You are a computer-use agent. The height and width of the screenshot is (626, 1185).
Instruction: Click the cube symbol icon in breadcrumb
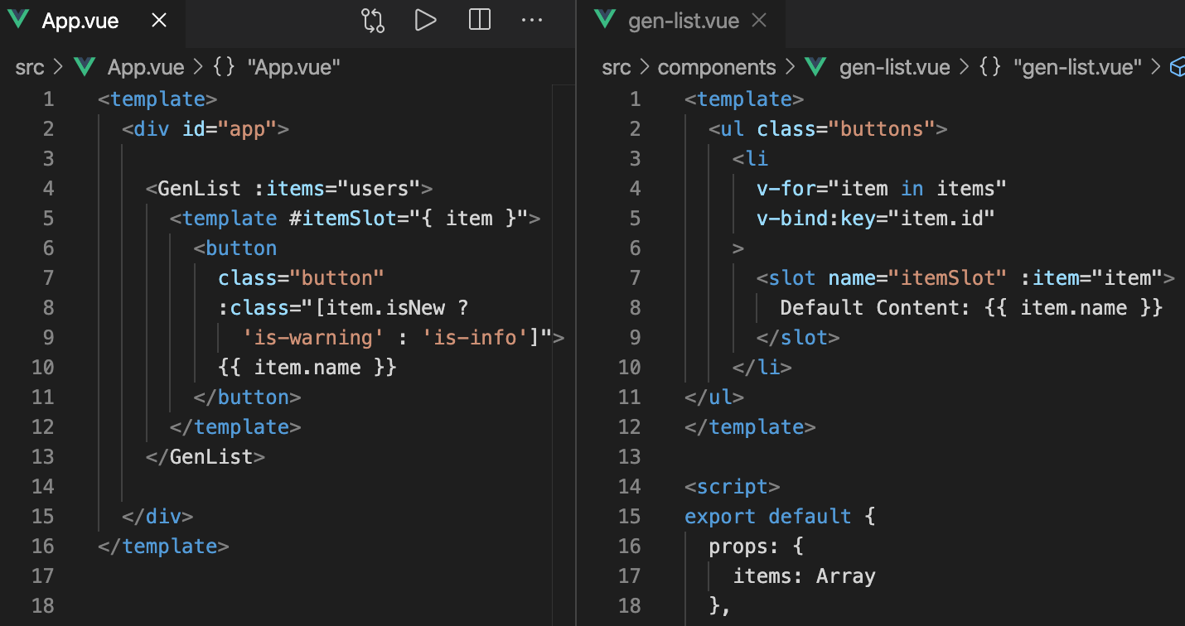click(x=1177, y=68)
